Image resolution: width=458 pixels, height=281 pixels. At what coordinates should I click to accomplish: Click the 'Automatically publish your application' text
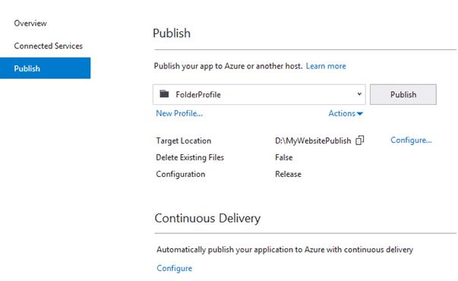point(285,250)
